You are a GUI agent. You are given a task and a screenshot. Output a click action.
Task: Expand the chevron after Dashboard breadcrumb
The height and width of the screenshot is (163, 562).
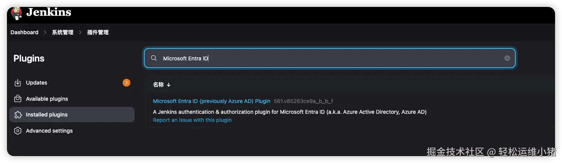click(45, 32)
